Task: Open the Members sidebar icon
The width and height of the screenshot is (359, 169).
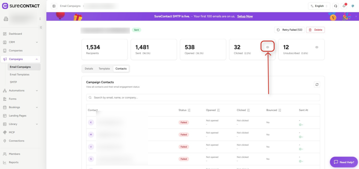Action: click(x=5, y=154)
